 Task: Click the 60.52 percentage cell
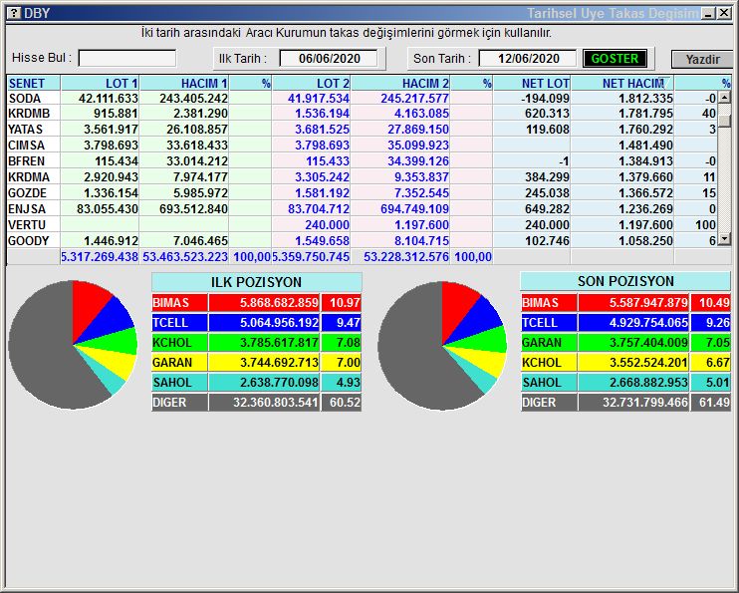click(x=342, y=403)
